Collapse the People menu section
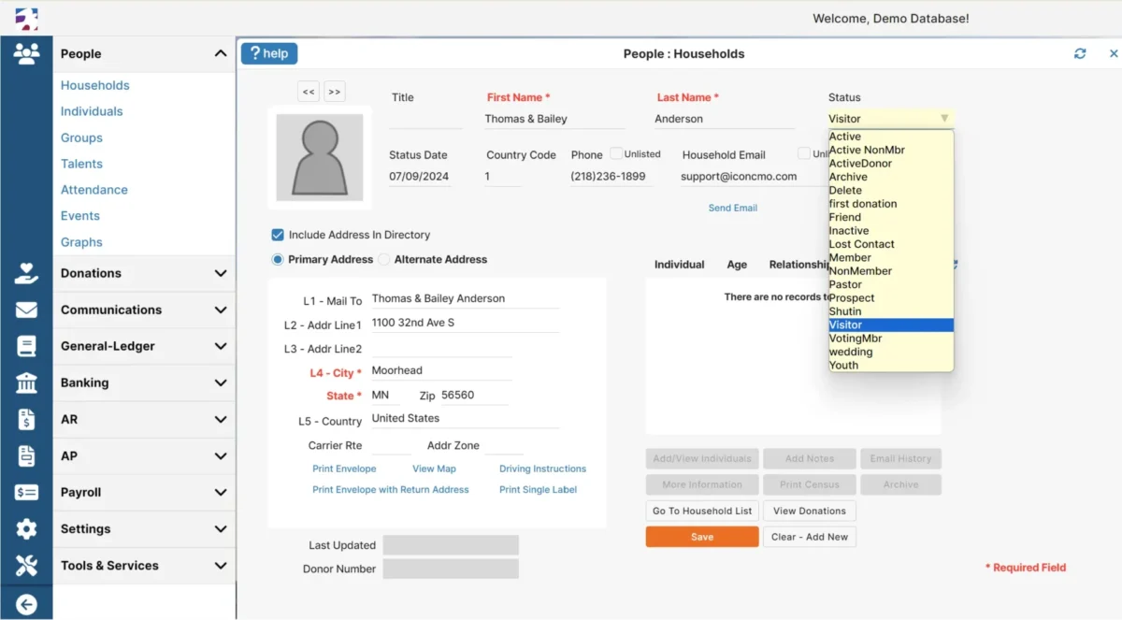This screenshot has width=1122, height=620. point(220,54)
